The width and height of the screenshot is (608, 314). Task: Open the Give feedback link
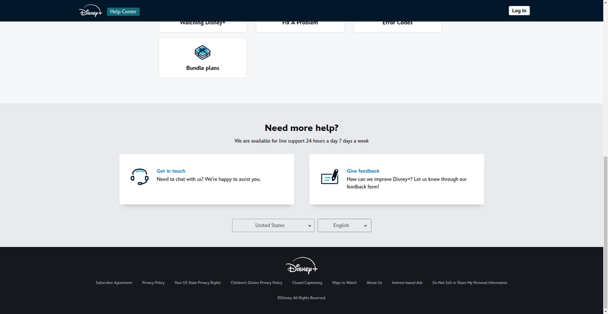coord(363,171)
